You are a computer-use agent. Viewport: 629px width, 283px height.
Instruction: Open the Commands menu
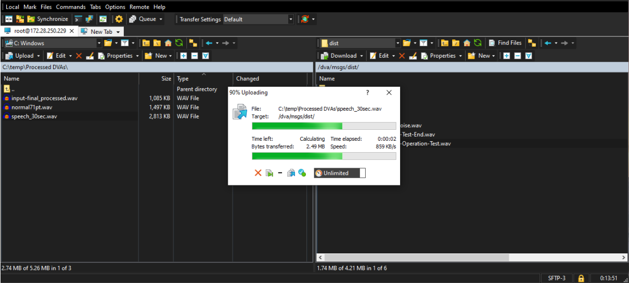tap(71, 7)
